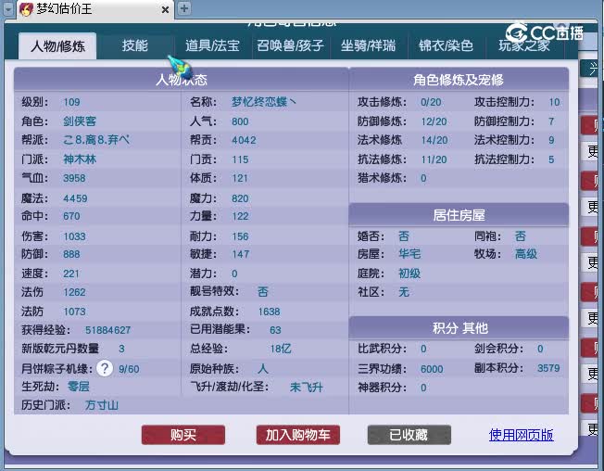Viewport: 604px width, 471px height.
Task: Open the 坐骑/祥瑞 tab
Action: [x=369, y=45]
